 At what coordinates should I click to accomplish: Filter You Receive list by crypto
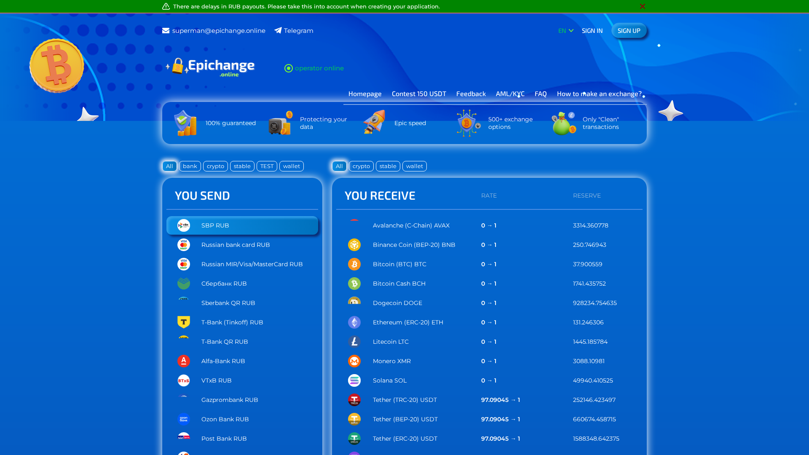[361, 166]
